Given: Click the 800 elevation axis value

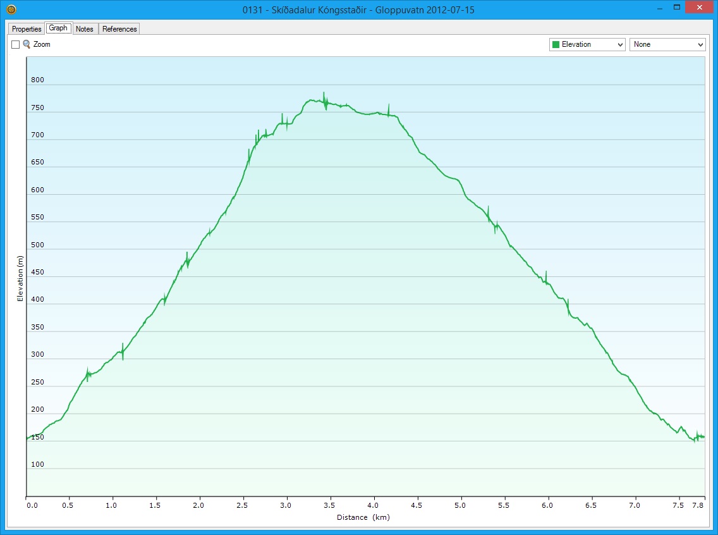Looking at the screenshot, I should 38,80.
